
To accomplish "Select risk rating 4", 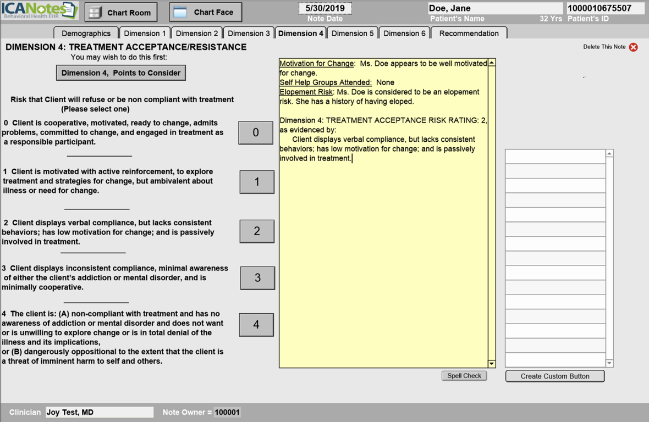I will [256, 325].
